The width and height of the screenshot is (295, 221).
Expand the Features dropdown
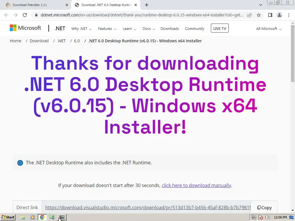click(x=107, y=29)
